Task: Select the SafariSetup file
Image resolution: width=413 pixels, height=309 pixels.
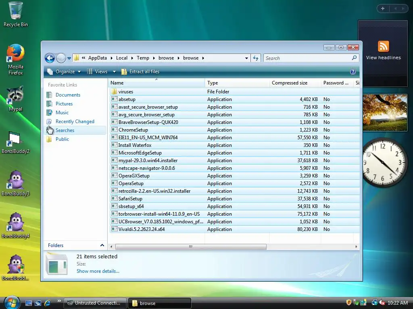Action: click(234, 199)
